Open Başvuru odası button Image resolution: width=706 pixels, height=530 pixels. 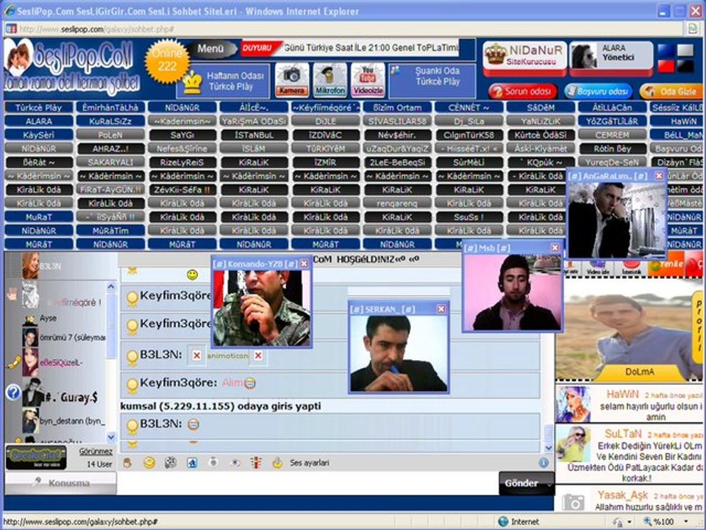pyautogui.click(x=597, y=91)
